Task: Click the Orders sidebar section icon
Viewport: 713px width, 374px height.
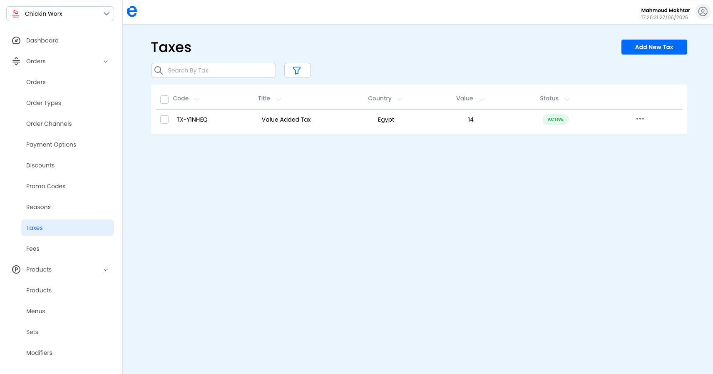Action: [16, 61]
